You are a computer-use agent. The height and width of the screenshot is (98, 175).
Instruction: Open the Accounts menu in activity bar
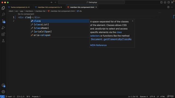pyautogui.click(x=3, y=85)
